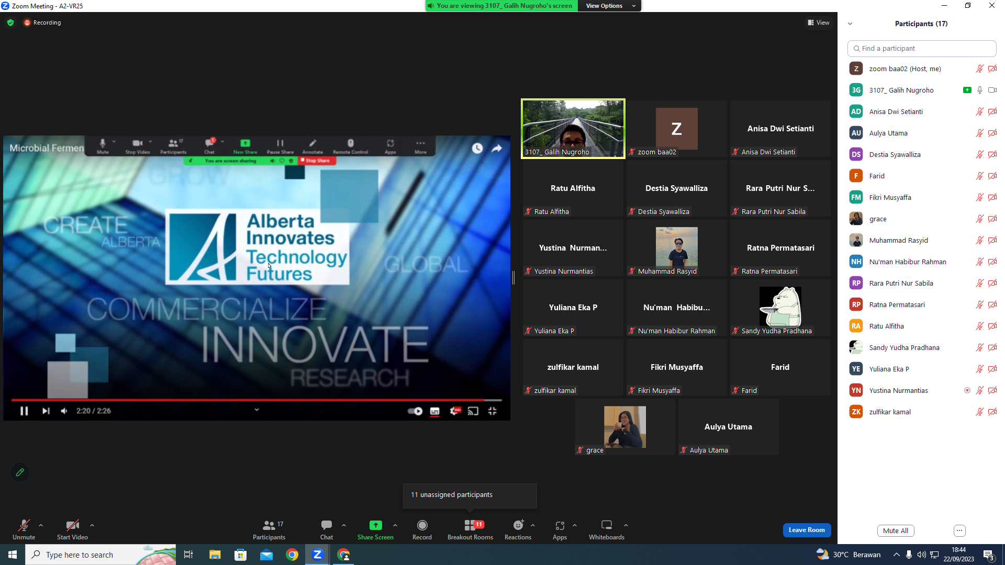Open the Mail app in taskbar
The height and width of the screenshot is (565, 1005).
266,555
